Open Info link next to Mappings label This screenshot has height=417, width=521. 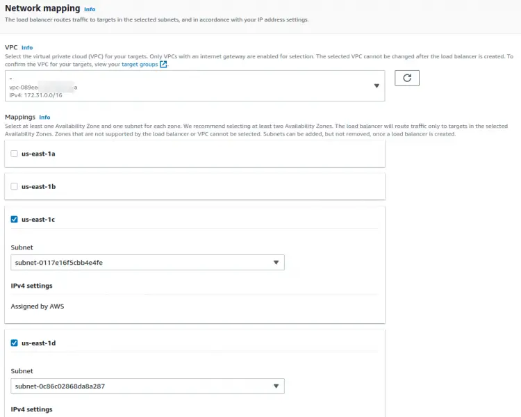45,117
